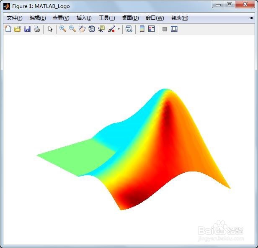This screenshot has width=258, height=248.
Task: Dock the figure using the arrow icon
Action: (251, 18)
